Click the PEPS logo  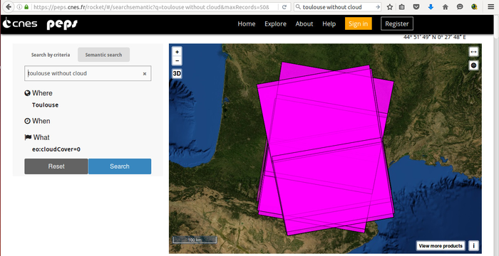[62, 24]
